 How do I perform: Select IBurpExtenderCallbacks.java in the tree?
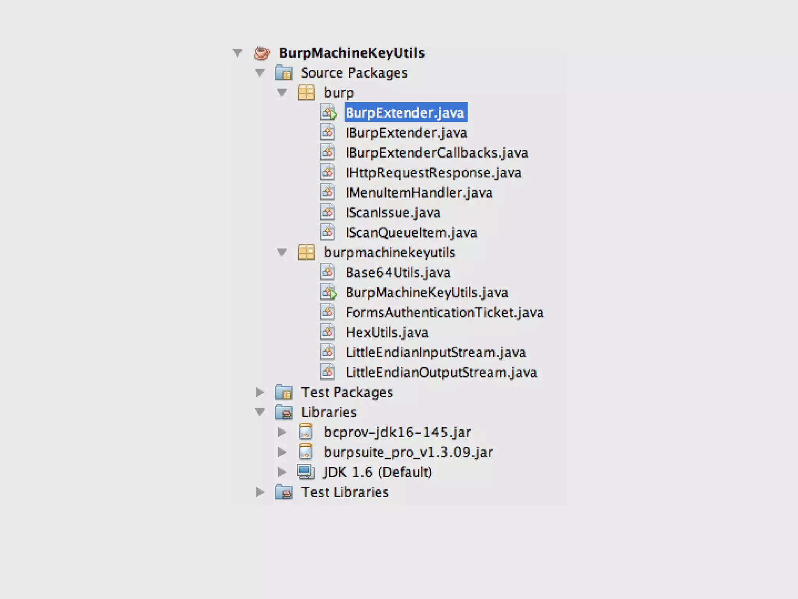(x=437, y=153)
